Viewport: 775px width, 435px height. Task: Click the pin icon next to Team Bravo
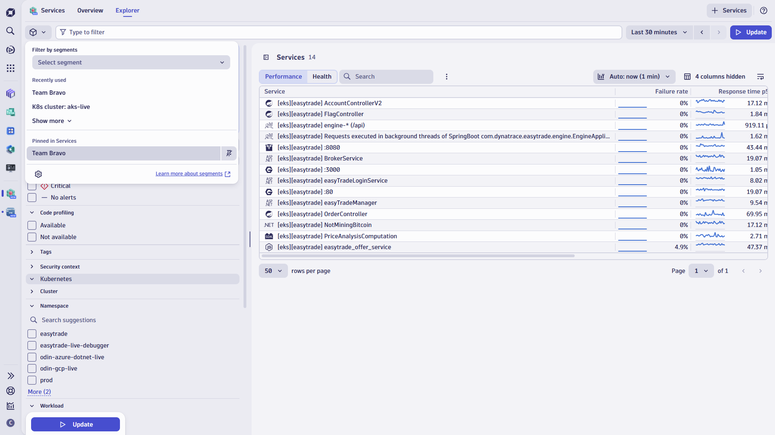click(x=229, y=153)
